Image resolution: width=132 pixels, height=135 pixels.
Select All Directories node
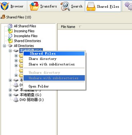tap(24, 46)
